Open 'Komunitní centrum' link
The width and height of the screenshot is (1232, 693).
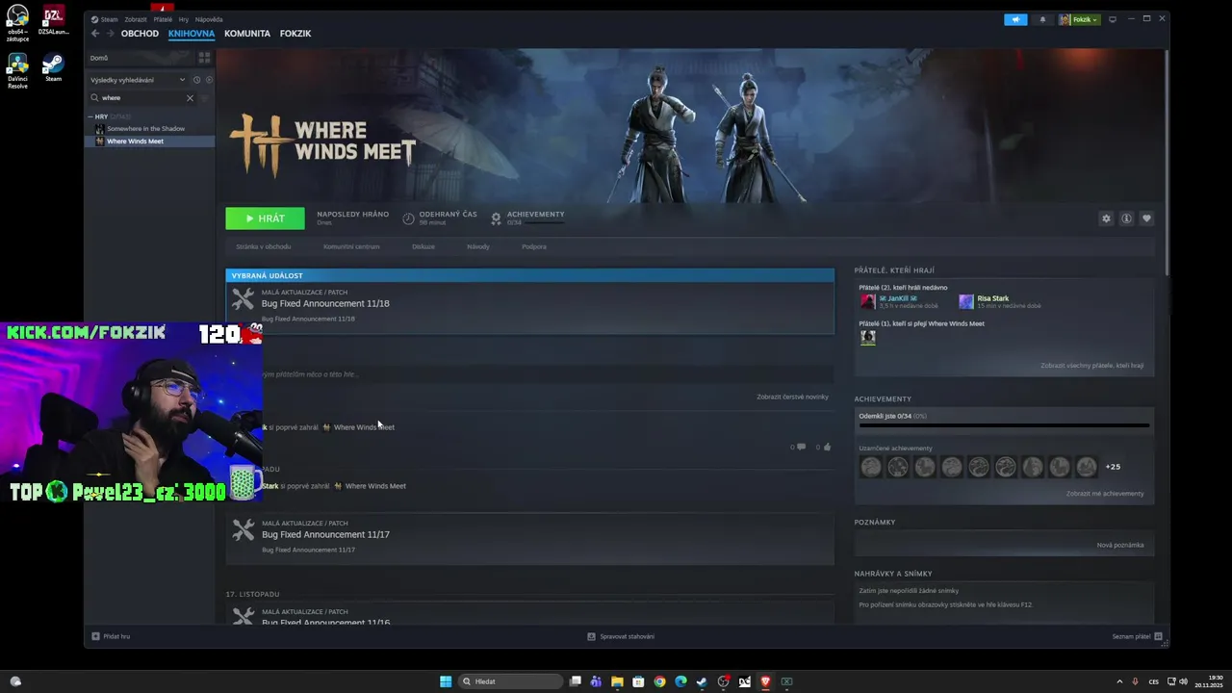click(x=351, y=246)
